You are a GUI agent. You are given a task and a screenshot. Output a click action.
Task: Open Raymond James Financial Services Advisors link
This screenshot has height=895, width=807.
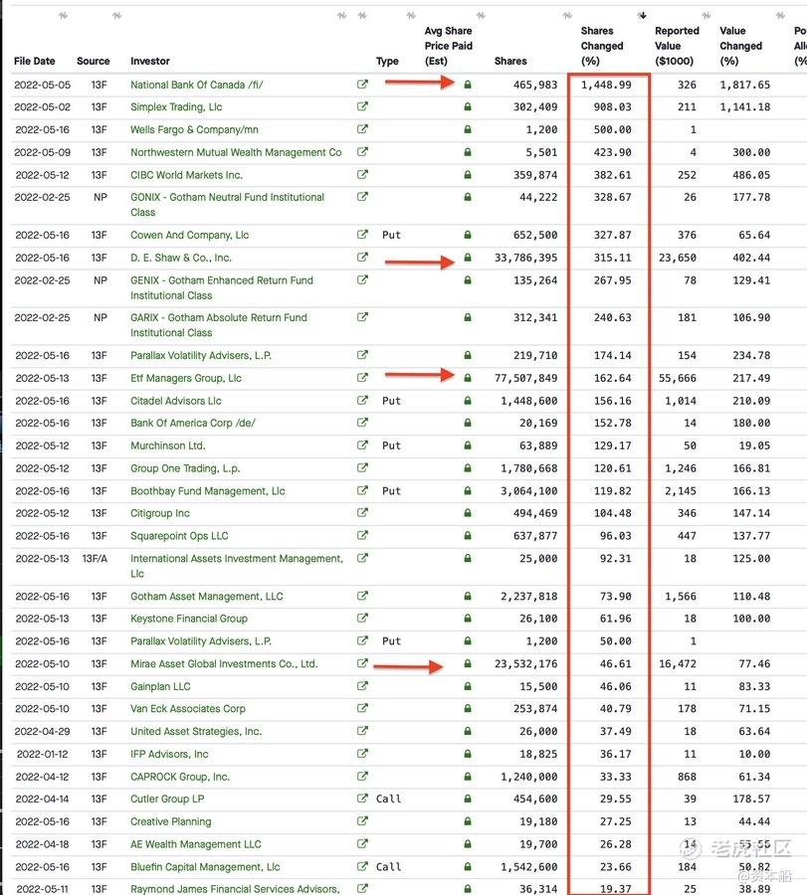click(x=235, y=889)
